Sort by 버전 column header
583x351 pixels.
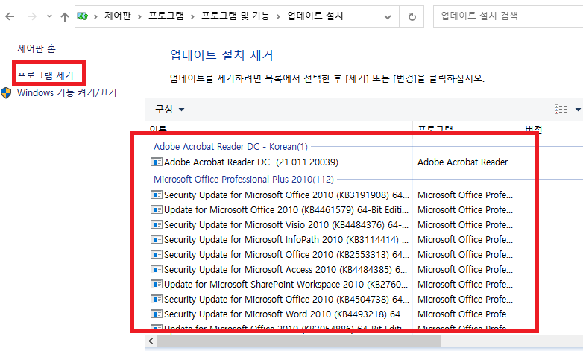tap(534, 129)
